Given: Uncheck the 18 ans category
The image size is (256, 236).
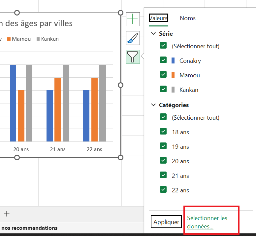Looking at the screenshot, I should pyautogui.click(x=163, y=132).
